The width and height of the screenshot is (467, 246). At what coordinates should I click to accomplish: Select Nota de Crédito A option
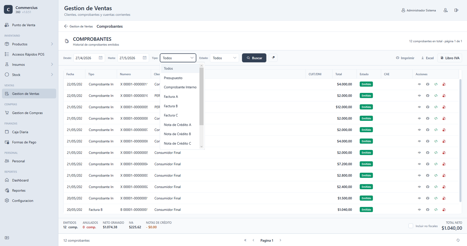(180, 125)
